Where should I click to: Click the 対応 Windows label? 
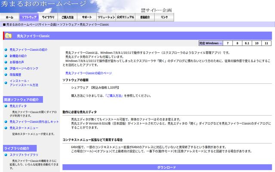(211, 43)
